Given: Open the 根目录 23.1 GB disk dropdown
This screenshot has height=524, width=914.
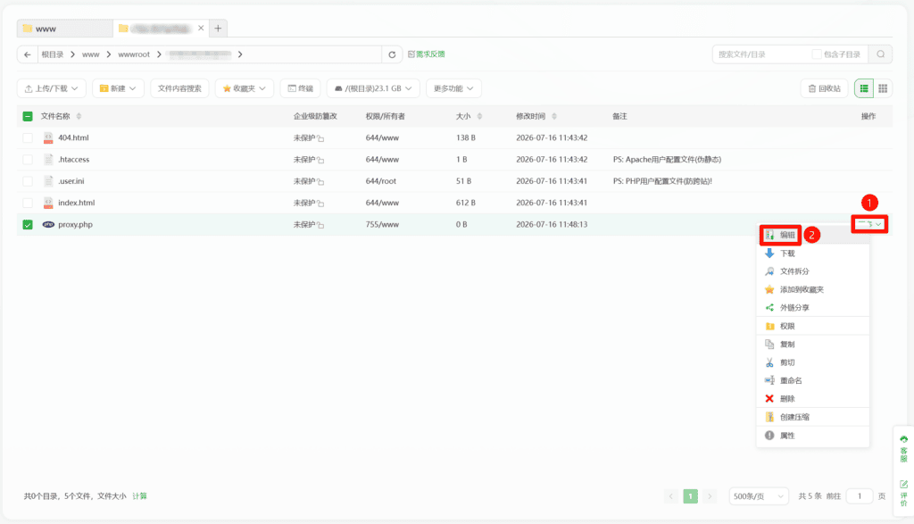Looking at the screenshot, I should (373, 88).
